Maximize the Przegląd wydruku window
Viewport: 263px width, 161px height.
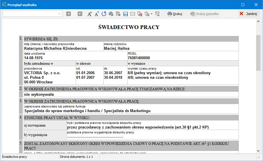pyautogui.click(x=243, y=5)
